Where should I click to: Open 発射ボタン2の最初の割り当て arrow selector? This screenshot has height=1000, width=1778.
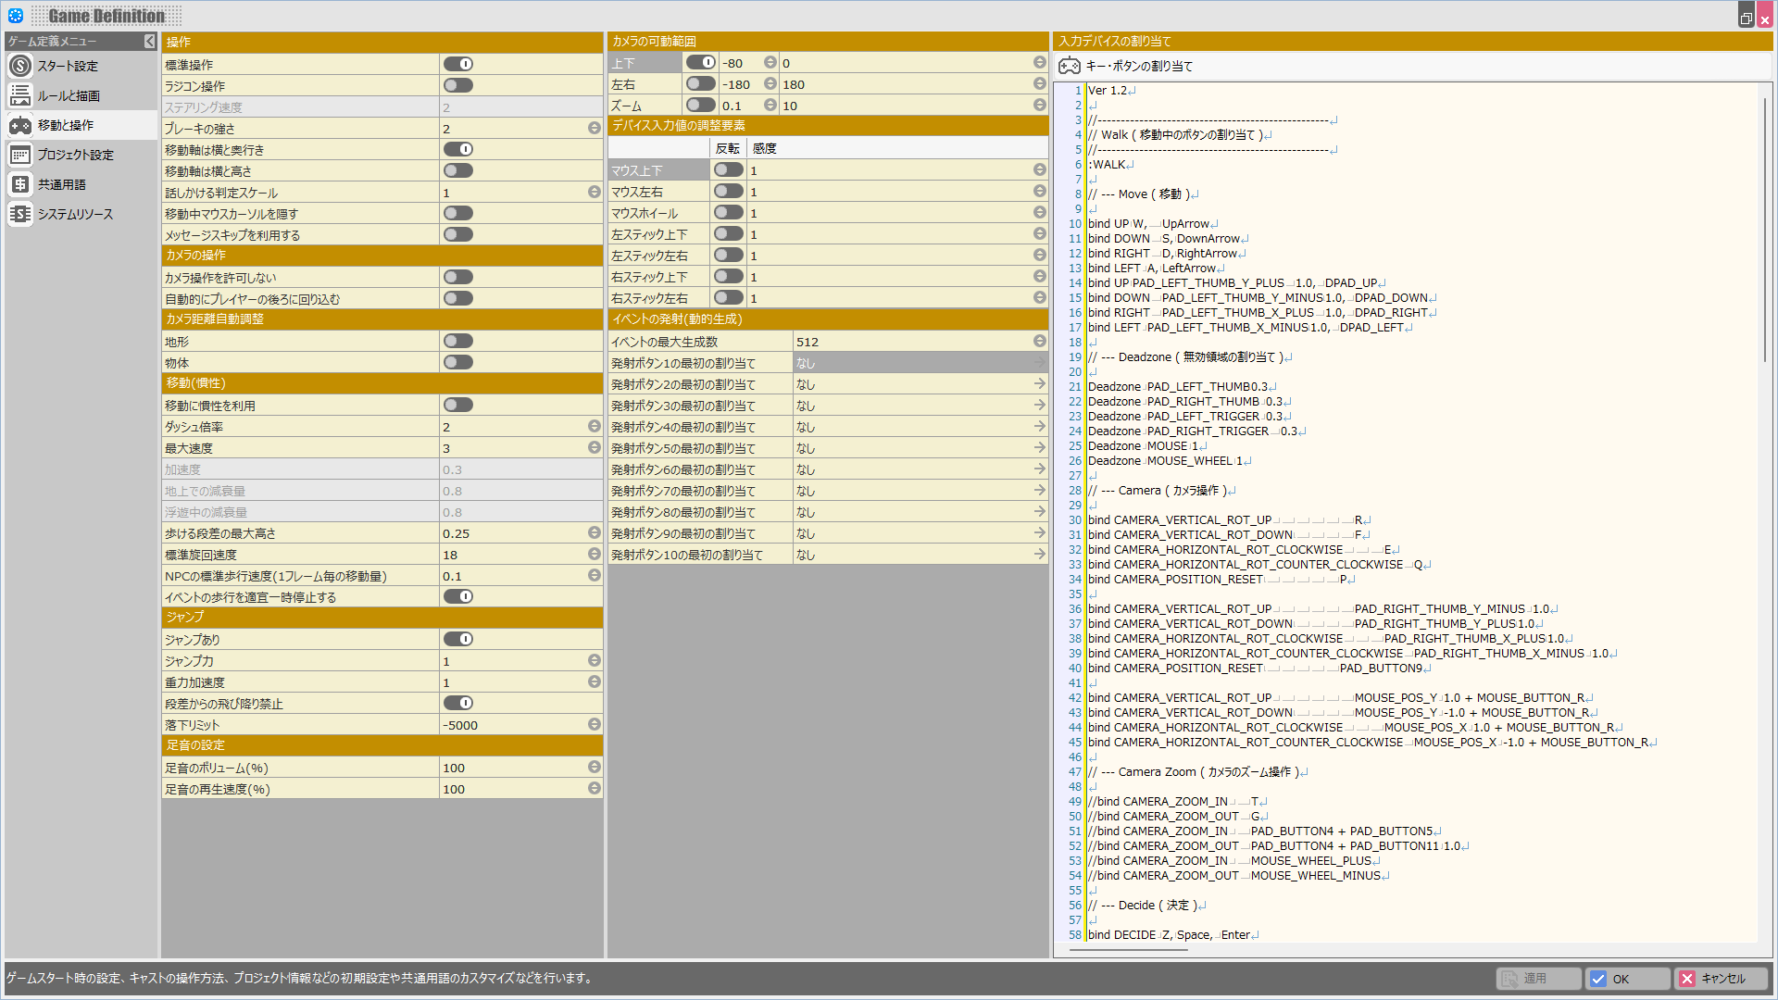tap(1039, 384)
